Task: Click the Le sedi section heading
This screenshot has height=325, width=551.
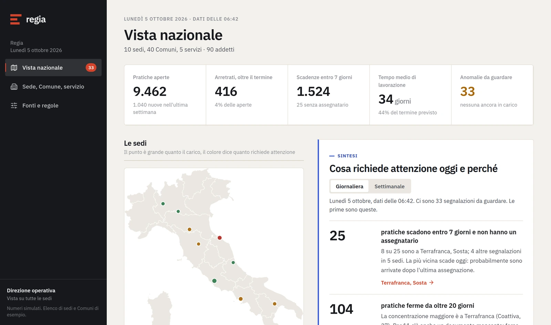Action: [x=135, y=143]
